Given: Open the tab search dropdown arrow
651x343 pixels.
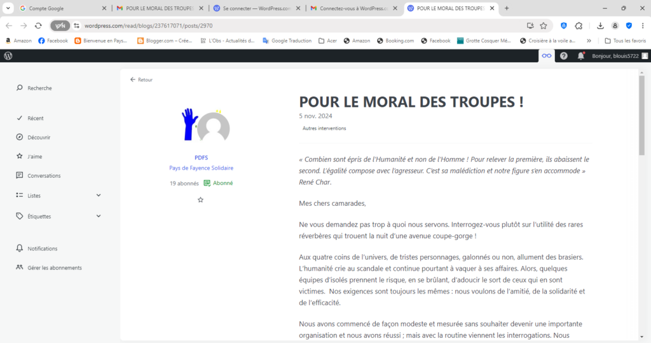Looking at the screenshot, I should click(x=8, y=8).
